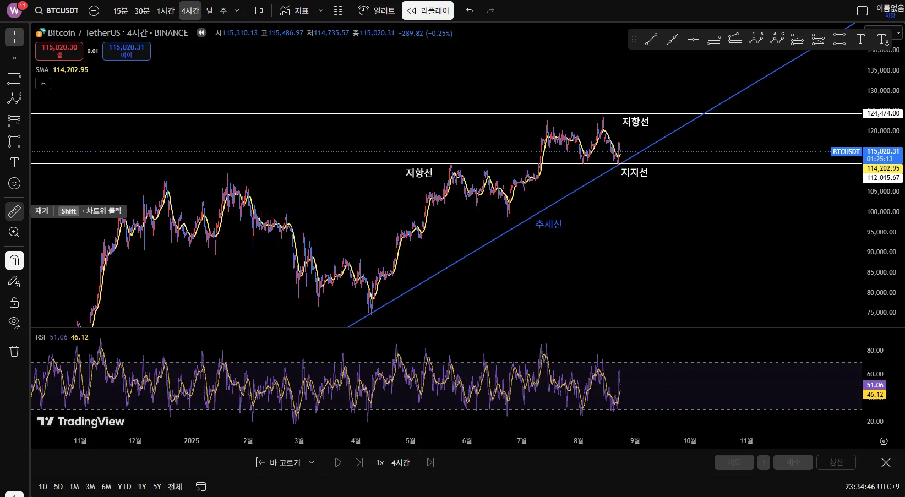Switch to the 주 weekly timeframe
Screen dimensions: 905x497
coord(223,10)
